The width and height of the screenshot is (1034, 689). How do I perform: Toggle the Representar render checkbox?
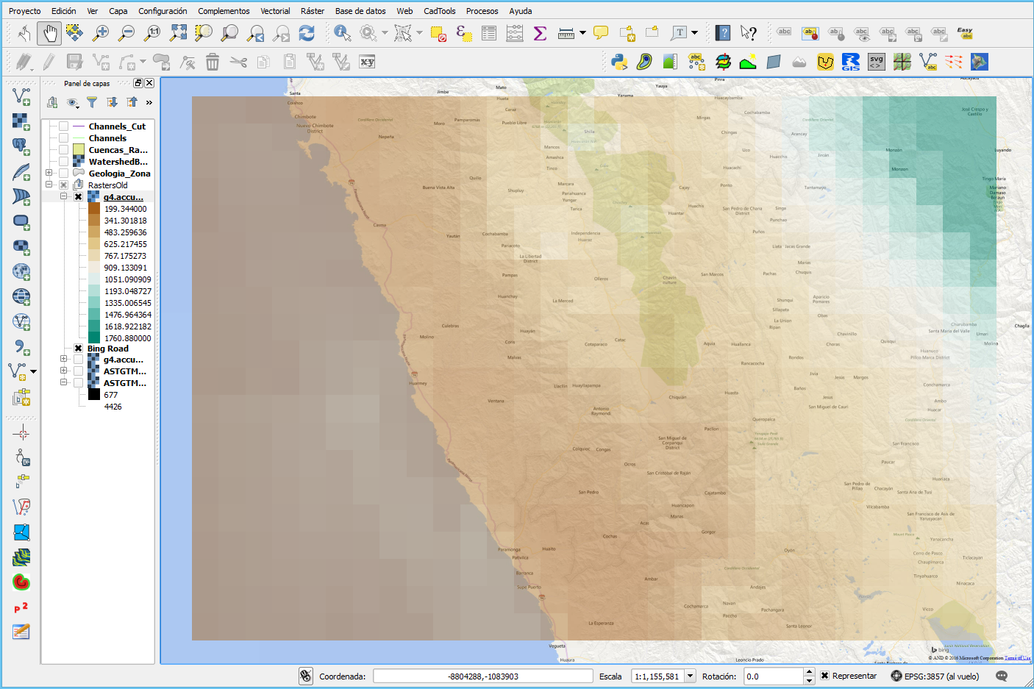[824, 676]
